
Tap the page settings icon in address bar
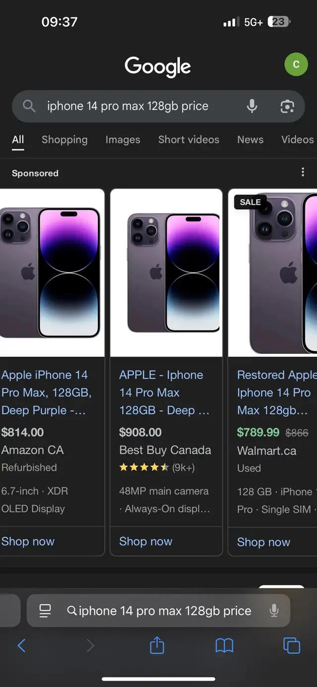[45, 611]
